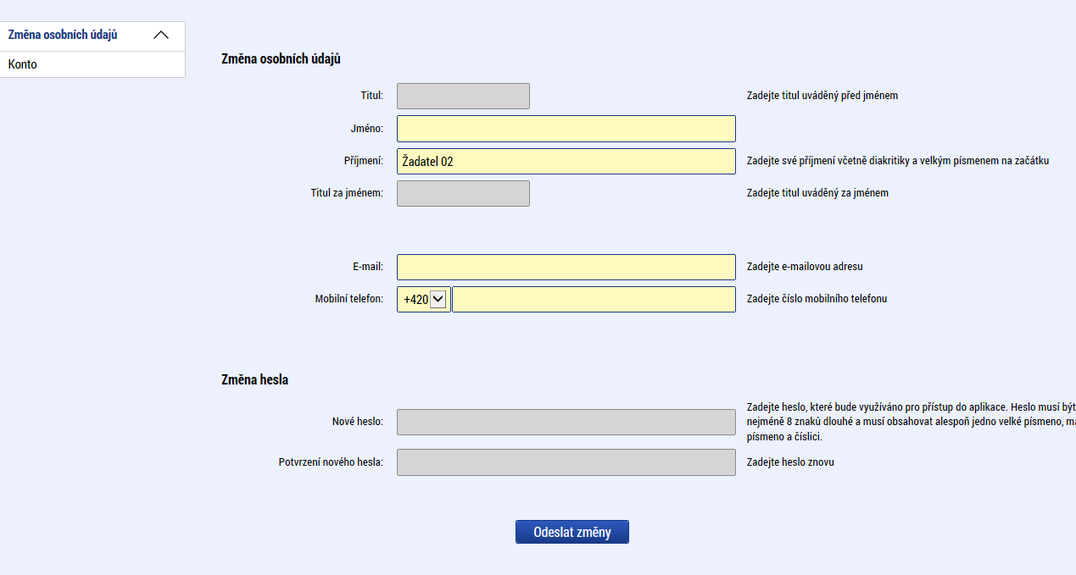The width and height of the screenshot is (1076, 575).
Task: Open the +420 country code dropdown
Action: click(424, 299)
